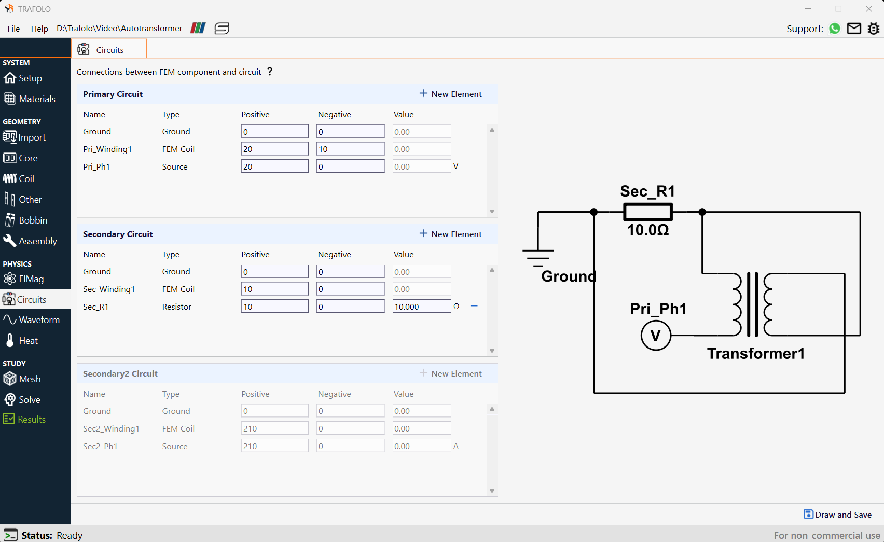
Task: Open the status console icon
Action: coord(10,535)
